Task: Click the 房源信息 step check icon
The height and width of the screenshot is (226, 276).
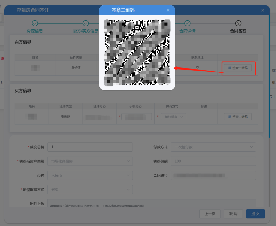Action: [35, 23]
